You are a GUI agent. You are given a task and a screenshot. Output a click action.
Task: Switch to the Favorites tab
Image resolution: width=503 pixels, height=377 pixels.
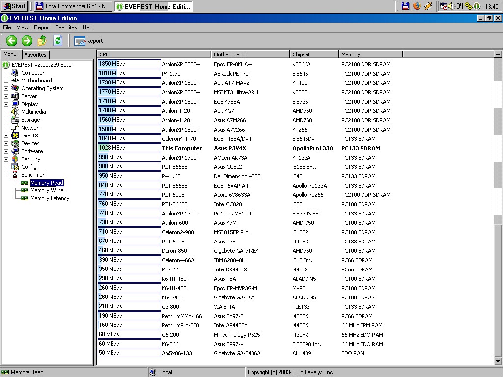pos(35,55)
